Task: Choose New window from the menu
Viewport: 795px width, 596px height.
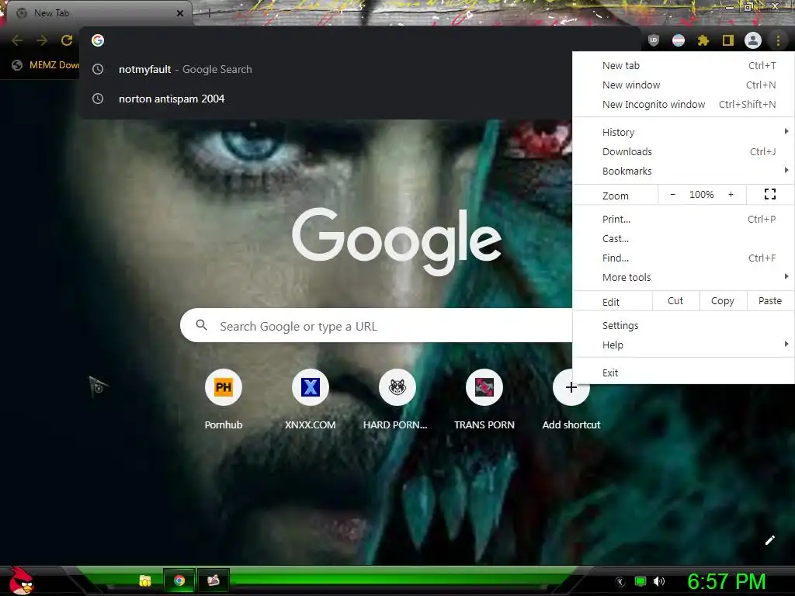Action: coord(683,85)
